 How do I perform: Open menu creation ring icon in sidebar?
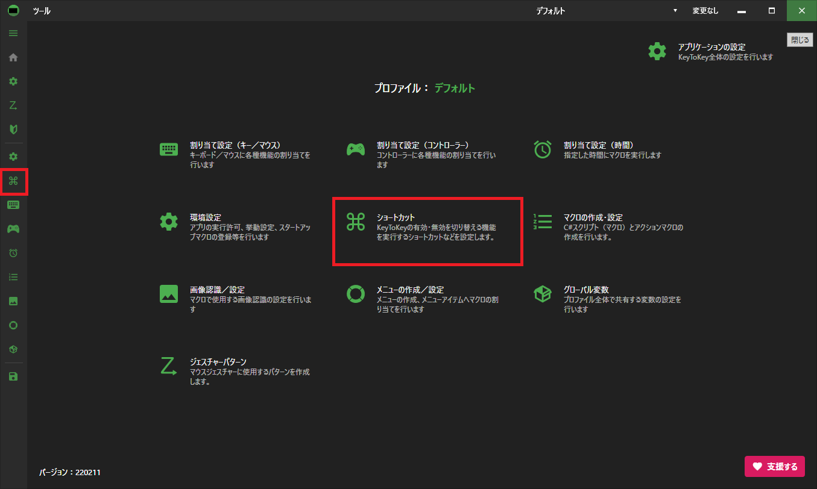(13, 325)
